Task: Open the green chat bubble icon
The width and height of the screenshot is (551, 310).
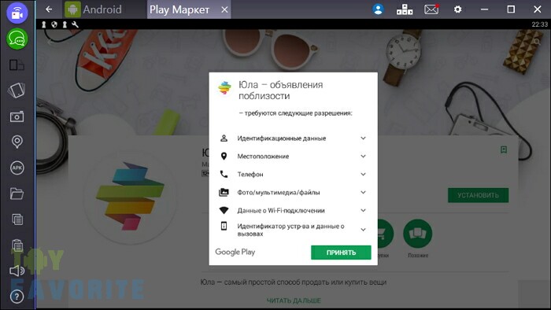Action: point(17,39)
